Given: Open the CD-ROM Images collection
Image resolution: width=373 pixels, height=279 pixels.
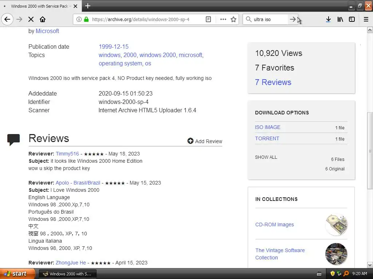Looking at the screenshot, I should [x=275, y=225].
